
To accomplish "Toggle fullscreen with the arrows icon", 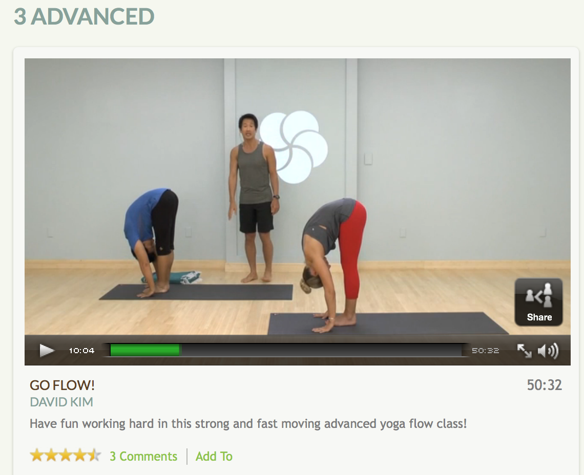I will (x=525, y=351).
